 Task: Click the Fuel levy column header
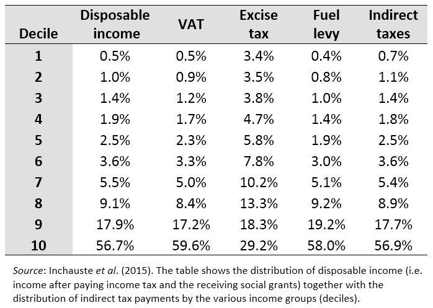click(x=326, y=24)
